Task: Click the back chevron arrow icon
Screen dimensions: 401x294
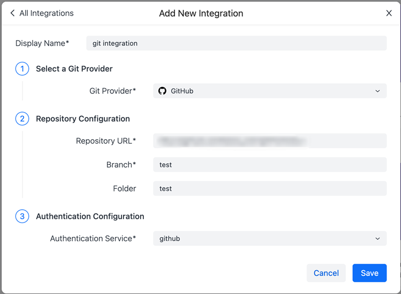Action: 12,13
